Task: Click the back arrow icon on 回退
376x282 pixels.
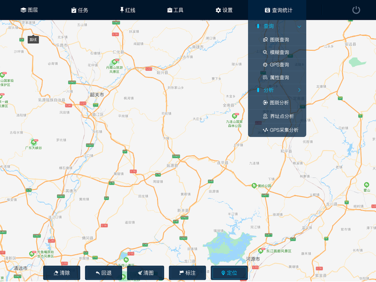Action: (98, 273)
